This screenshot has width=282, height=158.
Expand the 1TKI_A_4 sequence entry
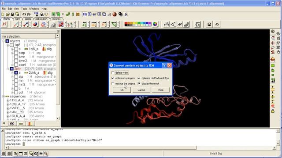[8, 101]
